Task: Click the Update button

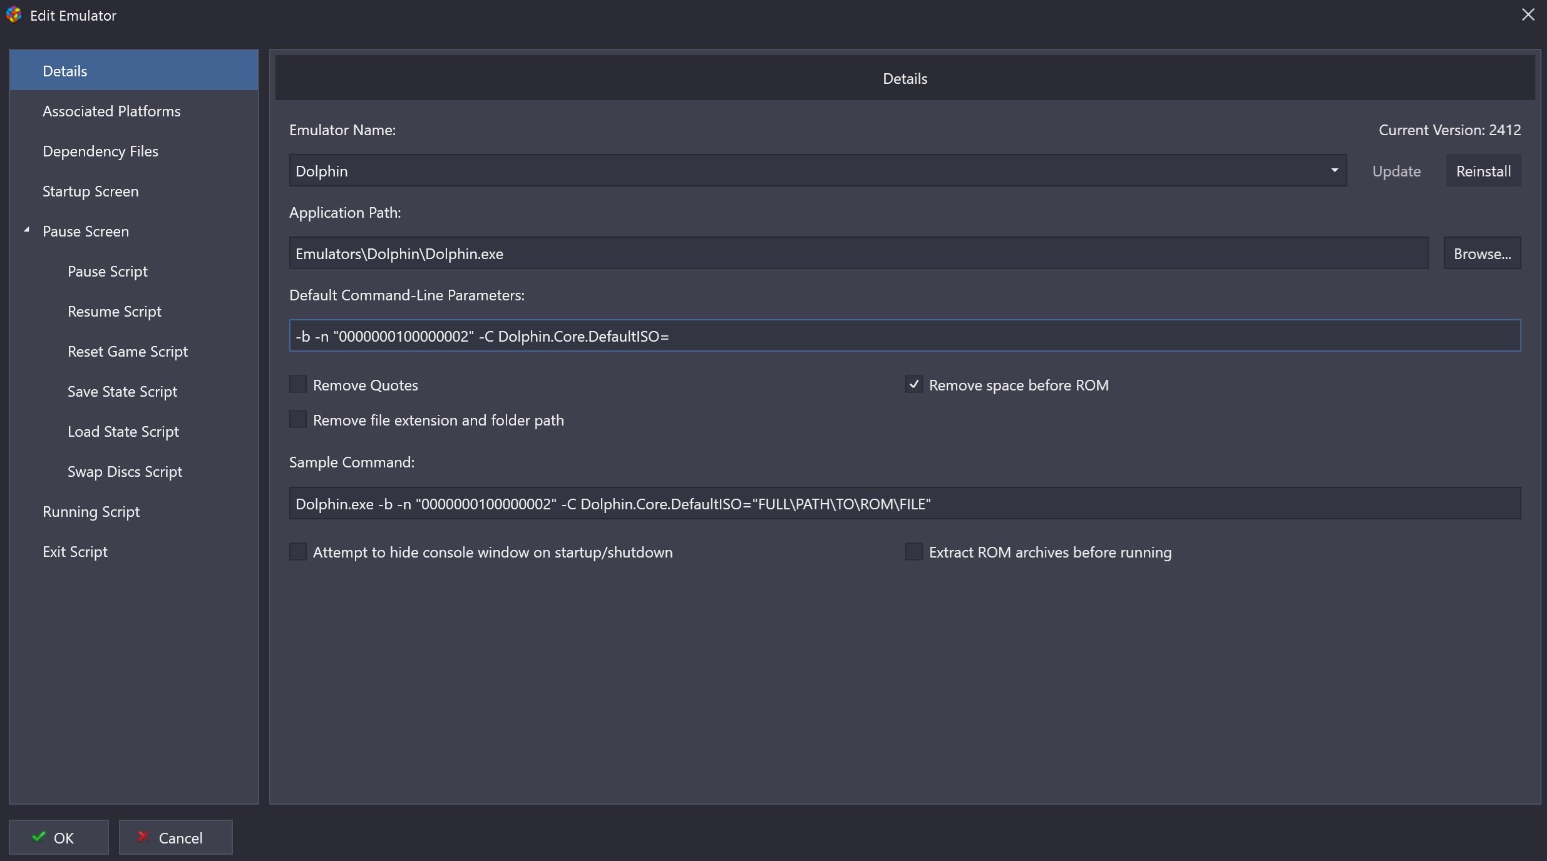Action: coord(1396,171)
